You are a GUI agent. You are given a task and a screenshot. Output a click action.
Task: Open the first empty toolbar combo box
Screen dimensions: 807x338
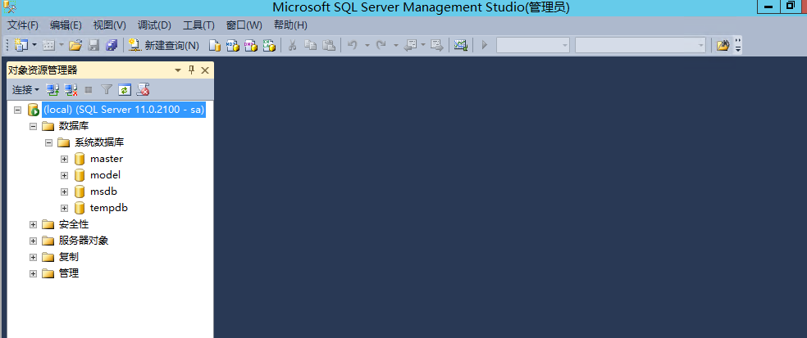coord(533,45)
